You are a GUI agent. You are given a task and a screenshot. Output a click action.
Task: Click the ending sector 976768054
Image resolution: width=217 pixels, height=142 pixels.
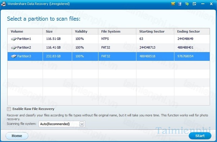(185, 56)
